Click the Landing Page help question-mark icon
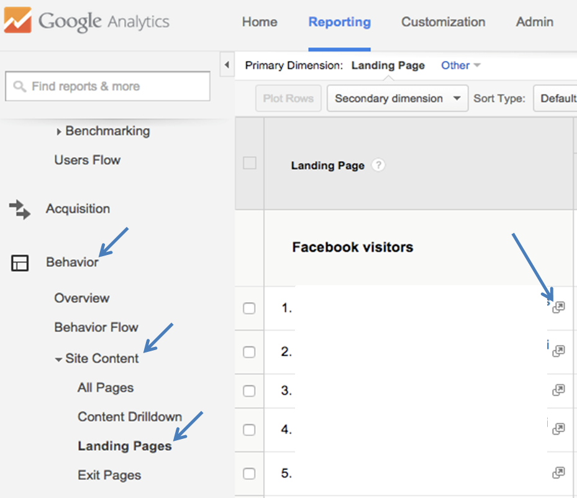Screen dimensions: 577x498 [378, 165]
